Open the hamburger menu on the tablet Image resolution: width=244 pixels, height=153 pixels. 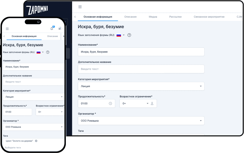pos(80,7)
